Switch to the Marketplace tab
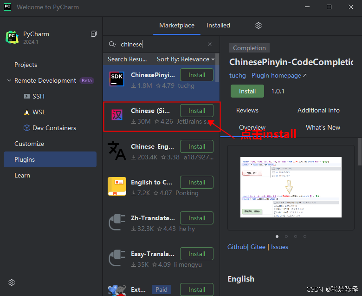The image size is (362, 296). pyautogui.click(x=177, y=26)
